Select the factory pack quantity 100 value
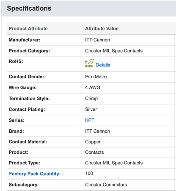176x191 pixels. [x=89, y=173]
